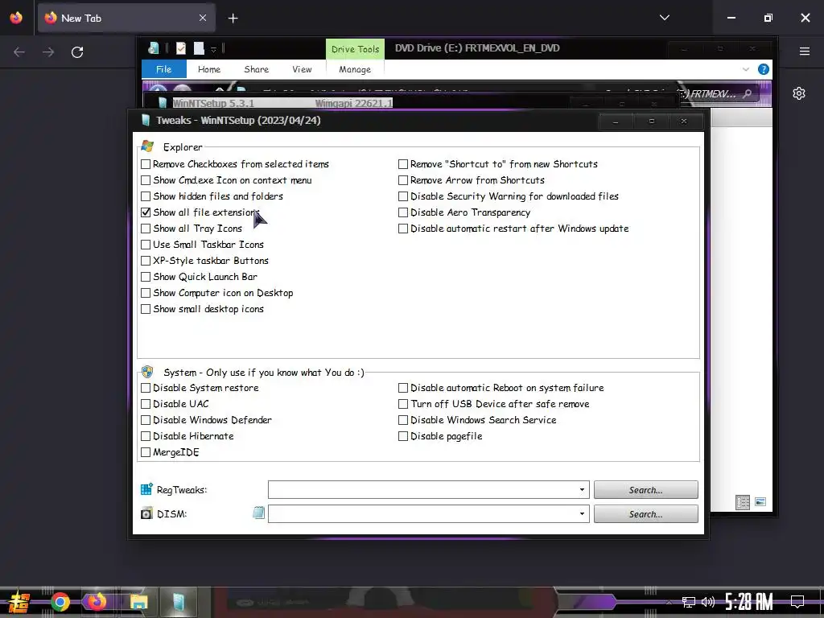Click the DISM notepad icon next to the field
The width and height of the screenshot is (824, 618).
click(x=258, y=513)
